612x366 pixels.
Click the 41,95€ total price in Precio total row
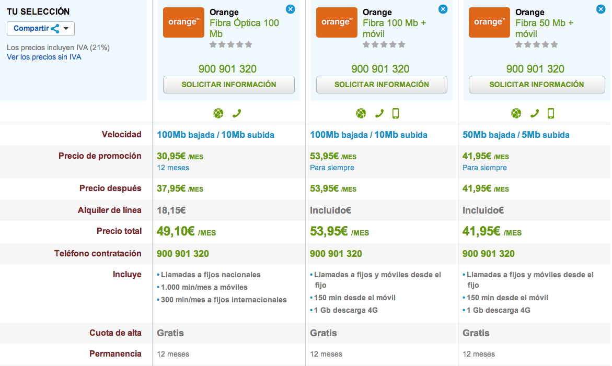pos(492,231)
